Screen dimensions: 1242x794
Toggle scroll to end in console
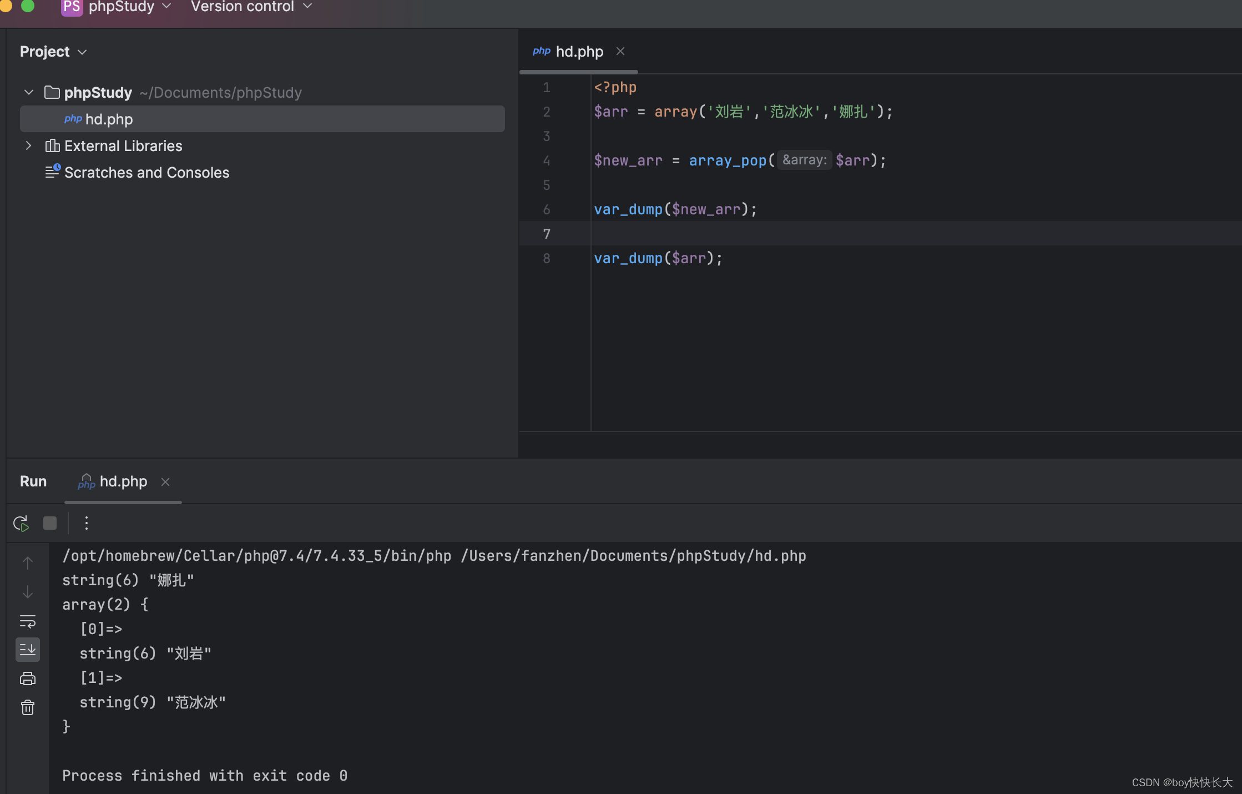(x=28, y=649)
